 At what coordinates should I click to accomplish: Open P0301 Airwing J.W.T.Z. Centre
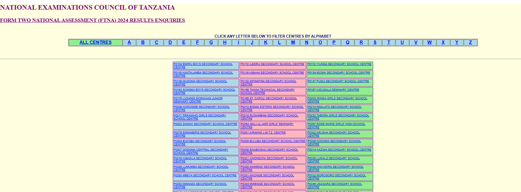pos(263,133)
